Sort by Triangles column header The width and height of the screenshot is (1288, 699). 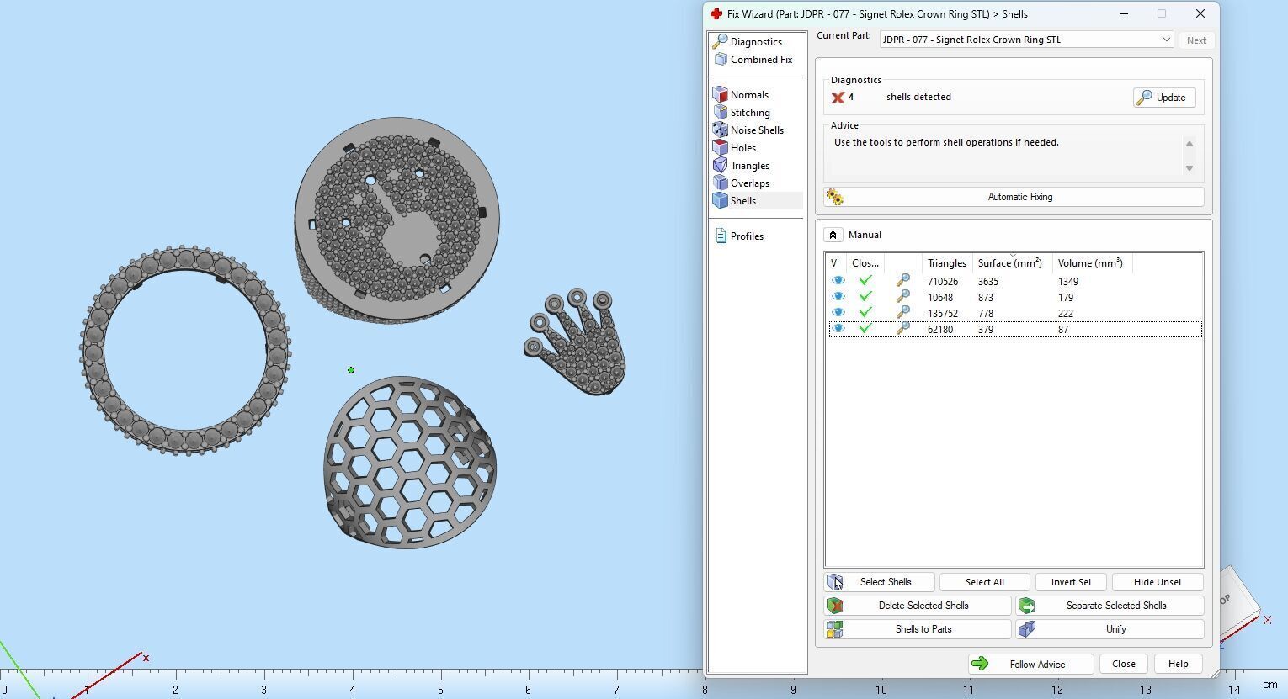tap(947, 263)
